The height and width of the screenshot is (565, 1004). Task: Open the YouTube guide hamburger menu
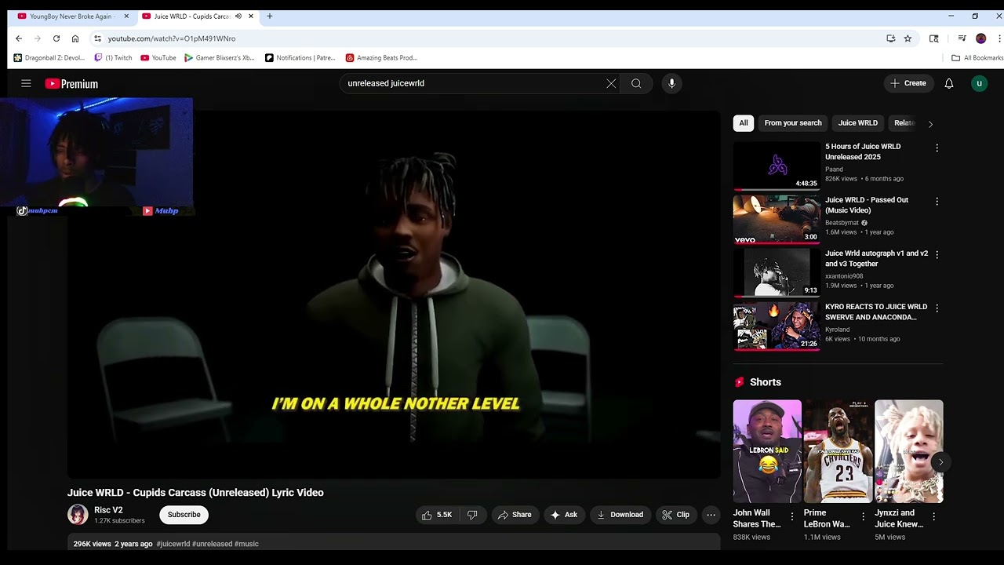(26, 83)
